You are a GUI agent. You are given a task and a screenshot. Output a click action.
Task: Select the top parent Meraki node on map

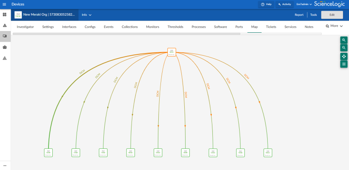click(172, 52)
